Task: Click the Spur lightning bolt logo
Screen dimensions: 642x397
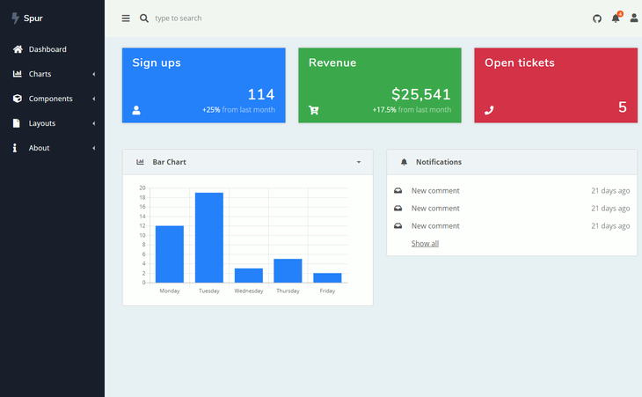Action: (x=15, y=18)
